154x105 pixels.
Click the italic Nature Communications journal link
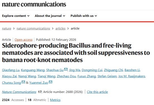(x=19, y=92)
